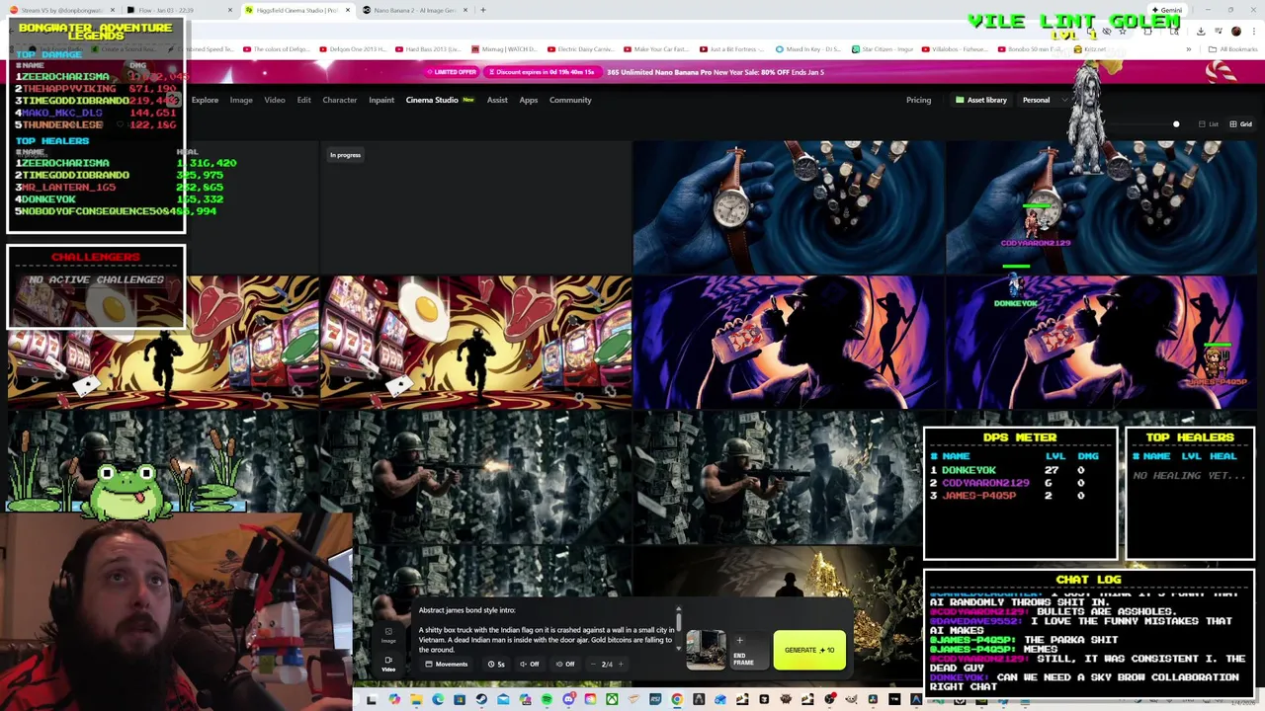The image size is (1265, 711).
Task: Open the Cinema Studio menu item
Action: [x=440, y=100]
